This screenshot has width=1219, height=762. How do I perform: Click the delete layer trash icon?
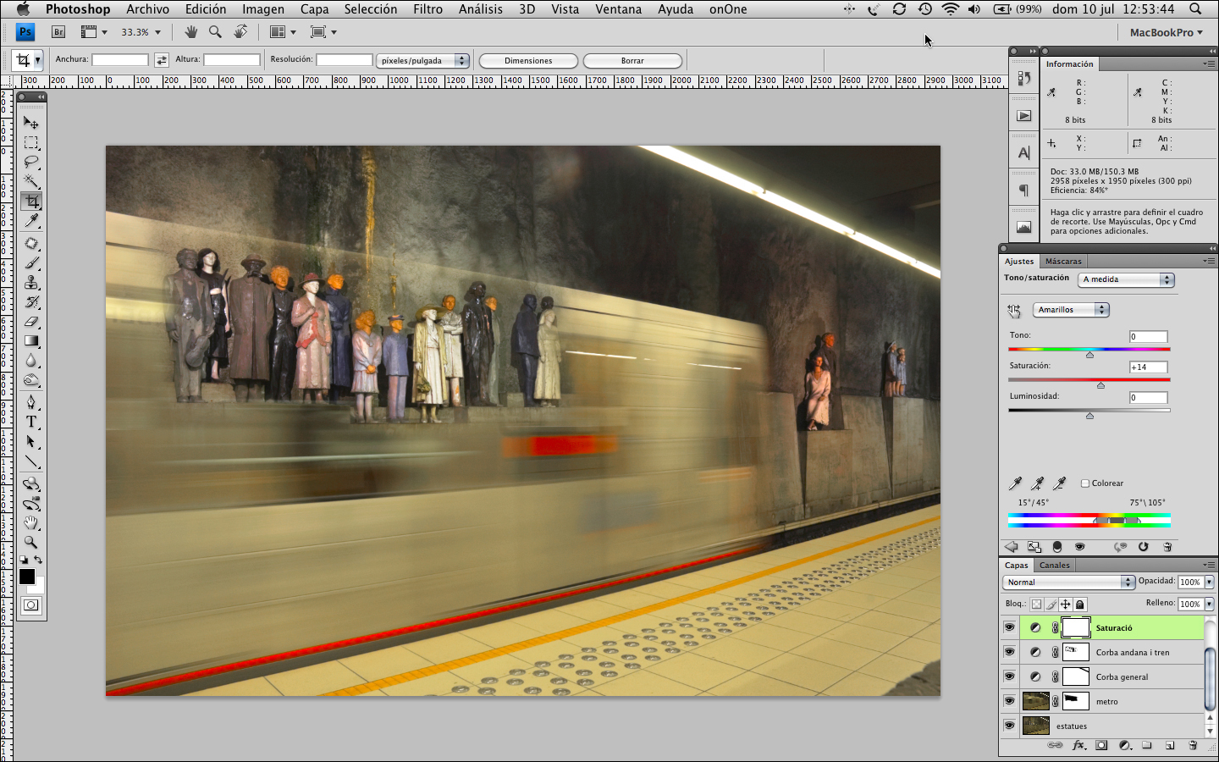[x=1193, y=746]
